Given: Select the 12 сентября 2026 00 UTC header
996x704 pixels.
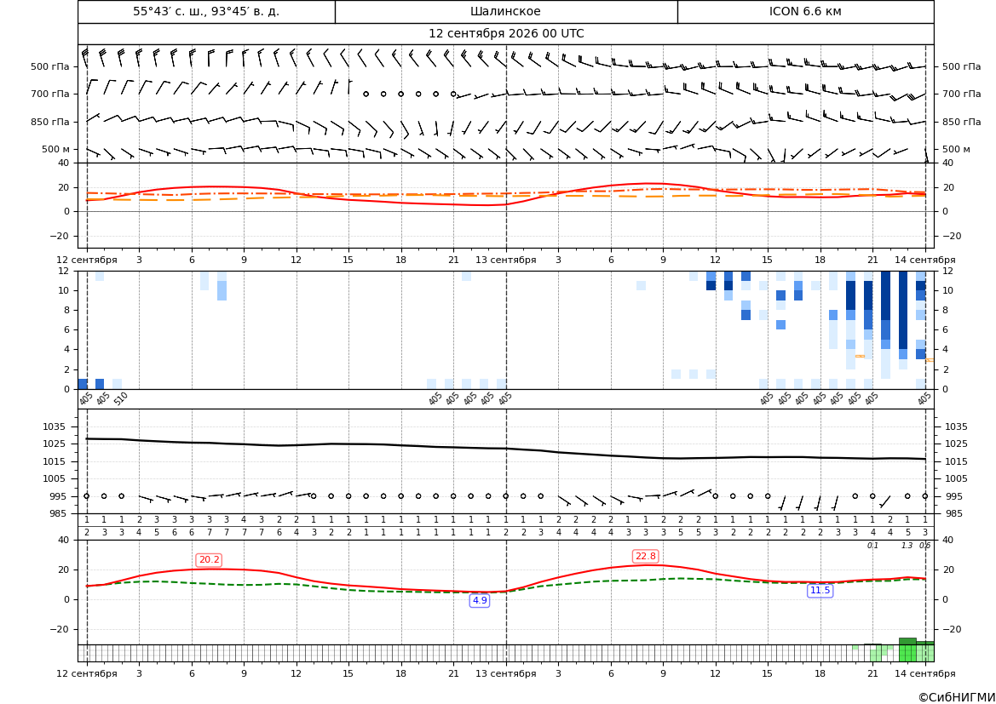Looking at the screenshot, I should [505, 34].
